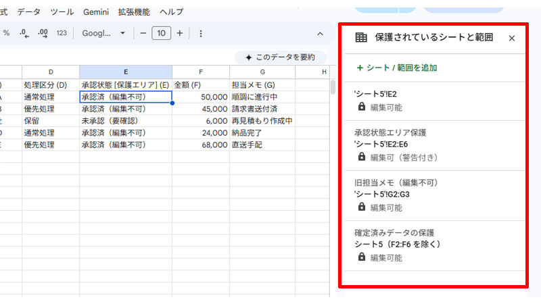The height and width of the screenshot is (304, 541).
Task: Click cell 直送手配
Action: click(x=262, y=145)
